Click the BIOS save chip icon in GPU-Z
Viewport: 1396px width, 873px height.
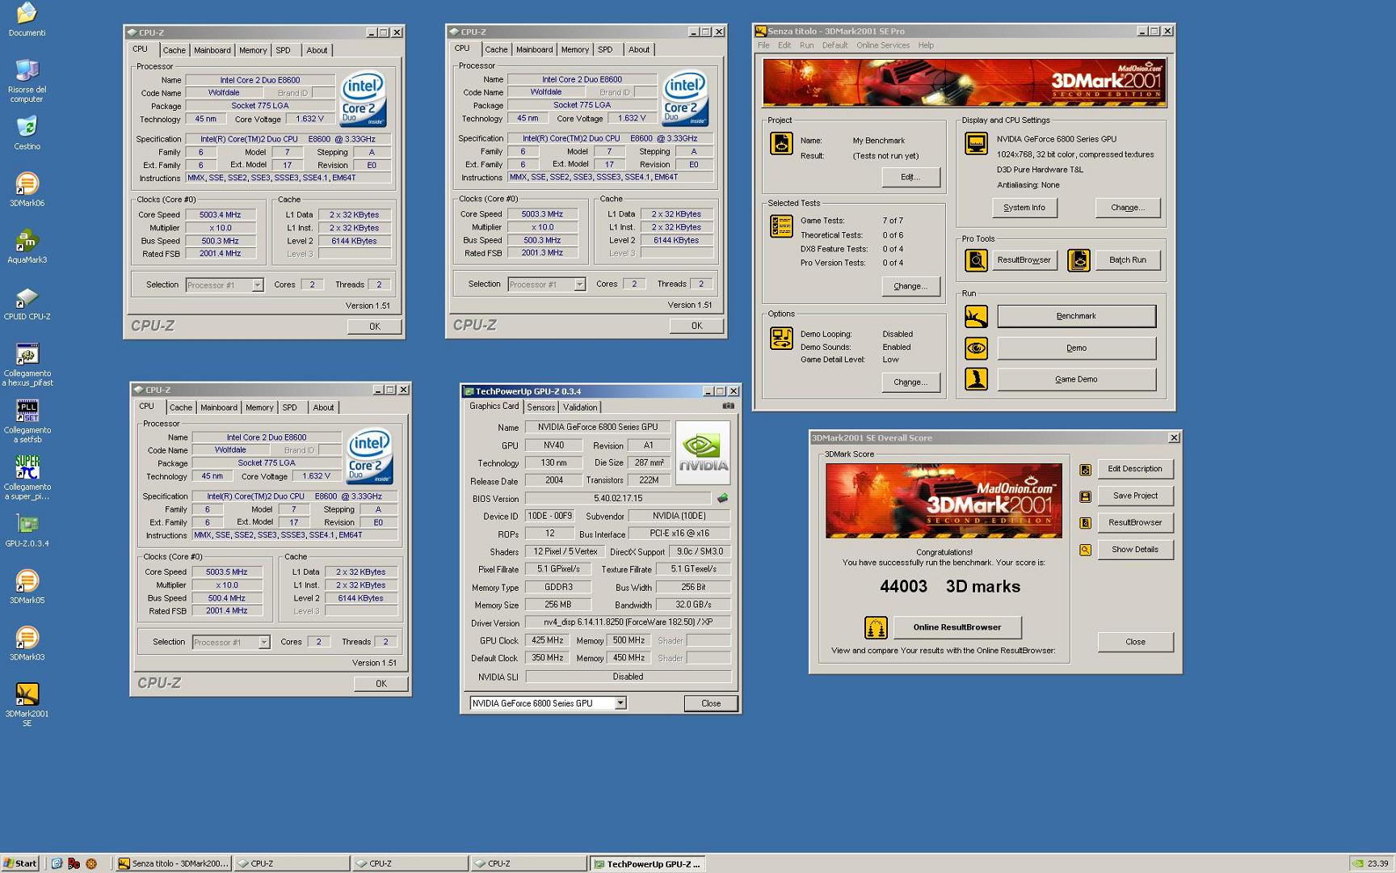point(722,498)
